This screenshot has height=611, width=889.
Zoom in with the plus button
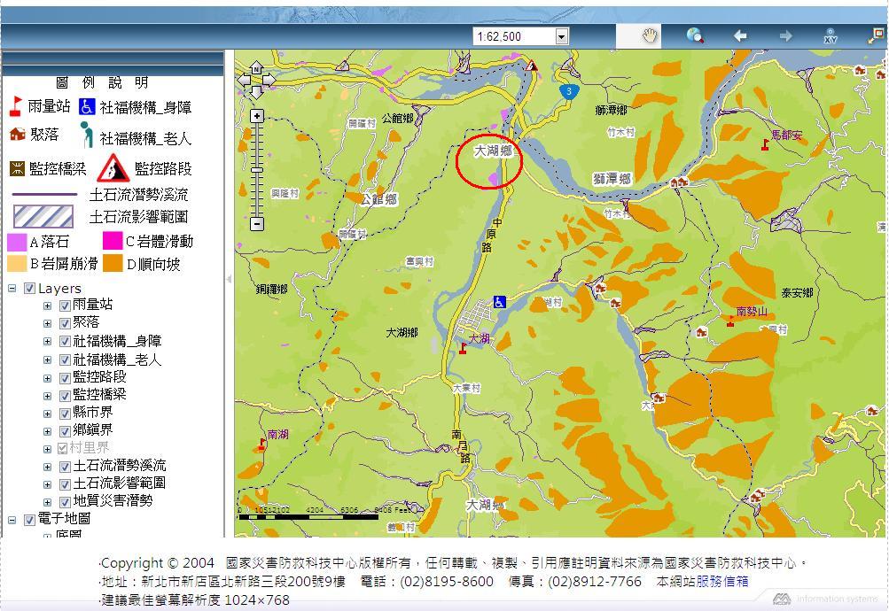coord(257,116)
